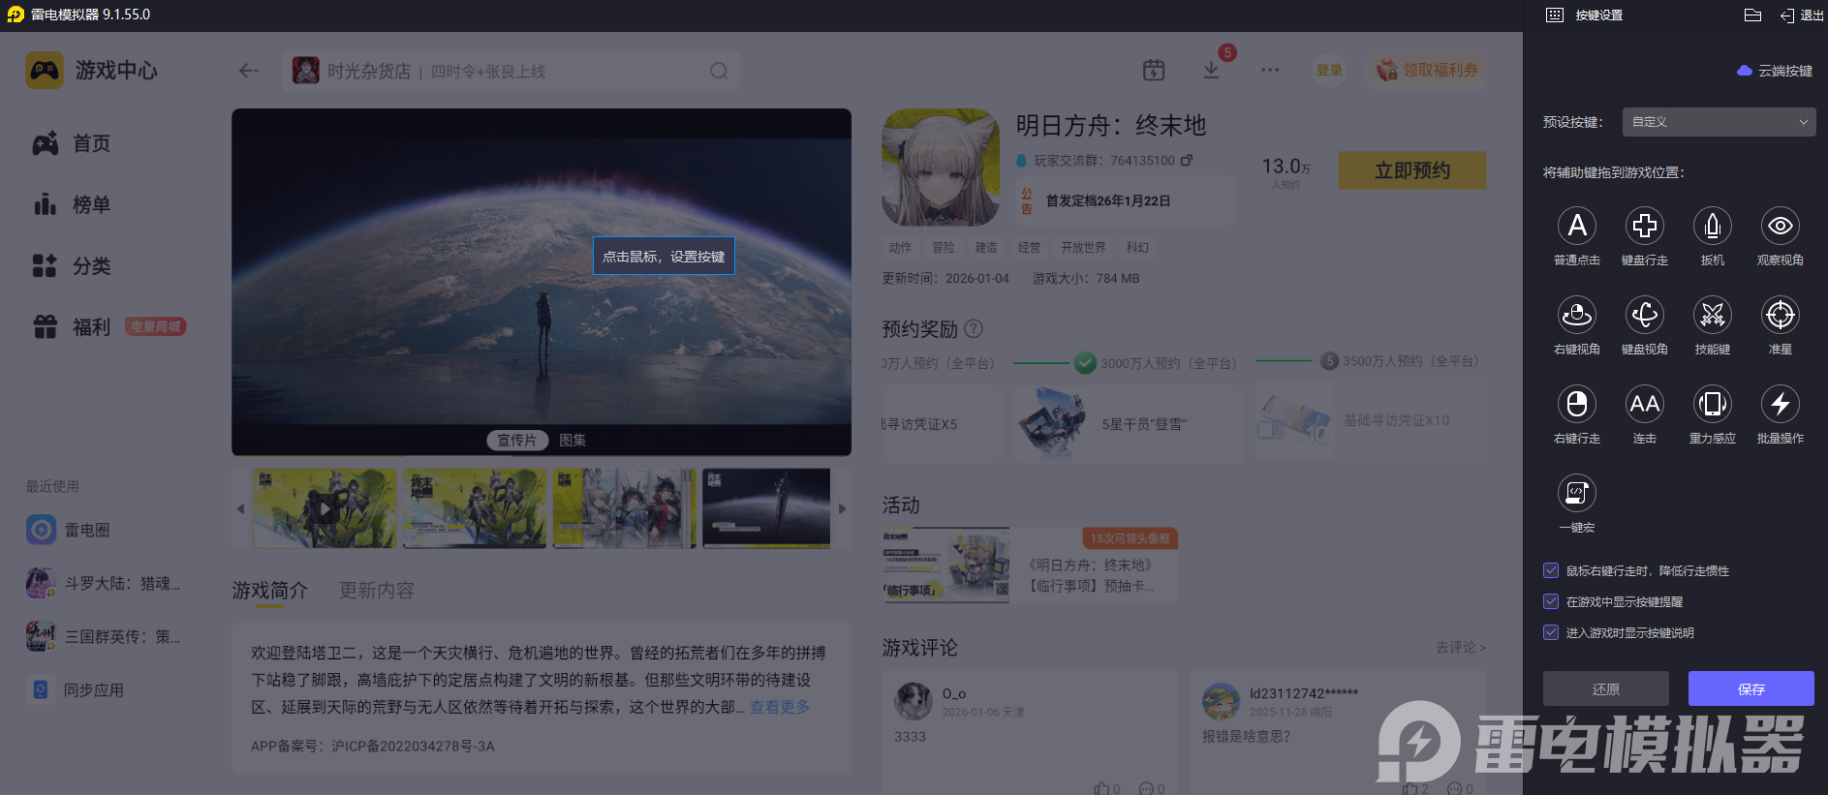The width and height of the screenshot is (1828, 795).
Task: Click next arrow of screenshot thumbnail strip
Action: (842, 508)
